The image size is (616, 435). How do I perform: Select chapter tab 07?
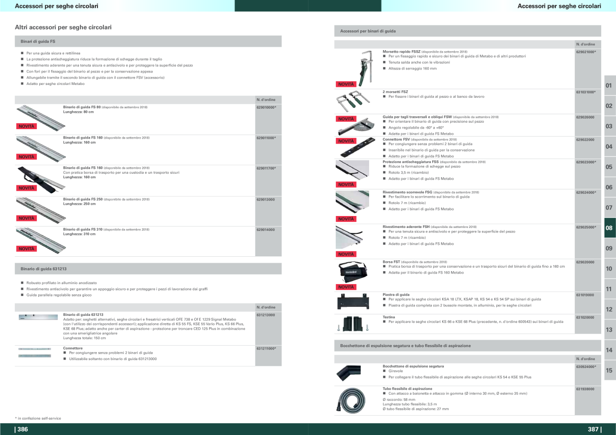tap(609, 208)
